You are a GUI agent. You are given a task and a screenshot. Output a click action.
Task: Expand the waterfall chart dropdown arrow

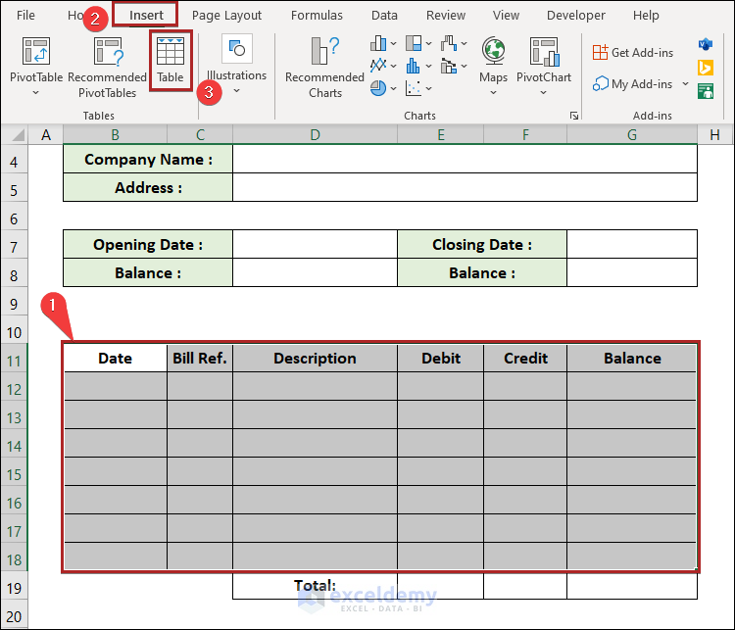click(464, 43)
